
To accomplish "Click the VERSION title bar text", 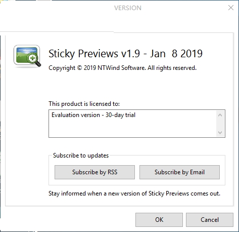I will [x=128, y=8].
